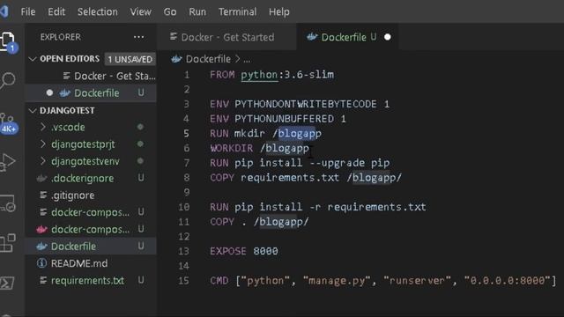
Task: Open the Remote Explorer icon
Action: coord(8,203)
